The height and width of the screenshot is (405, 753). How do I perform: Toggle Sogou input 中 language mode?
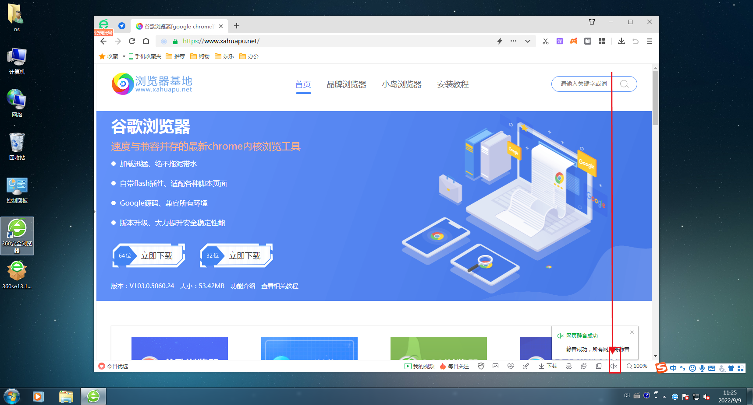(x=673, y=368)
